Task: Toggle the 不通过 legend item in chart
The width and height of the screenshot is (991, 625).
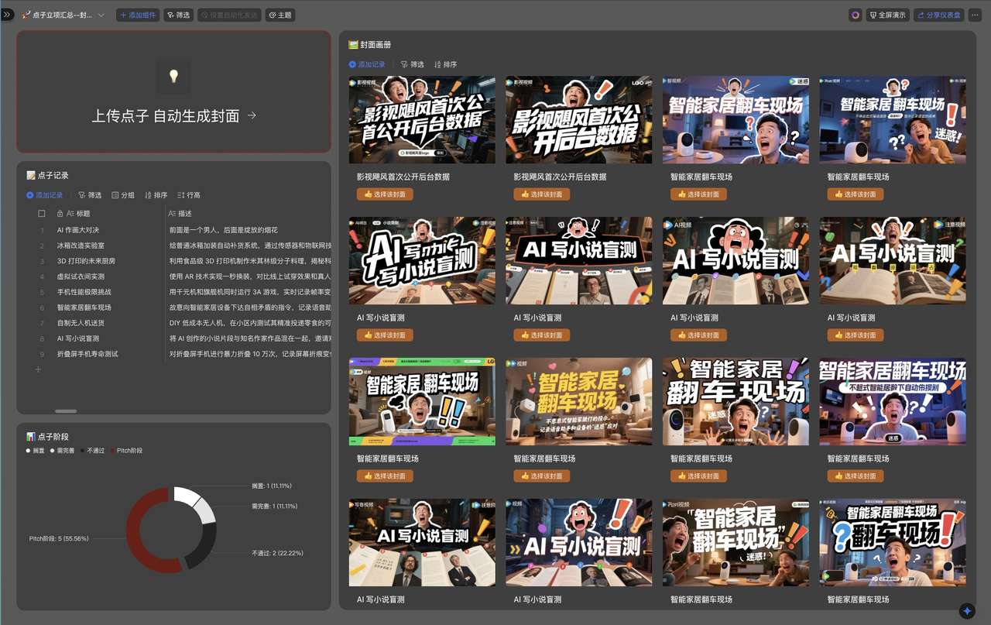Action: click(84, 451)
